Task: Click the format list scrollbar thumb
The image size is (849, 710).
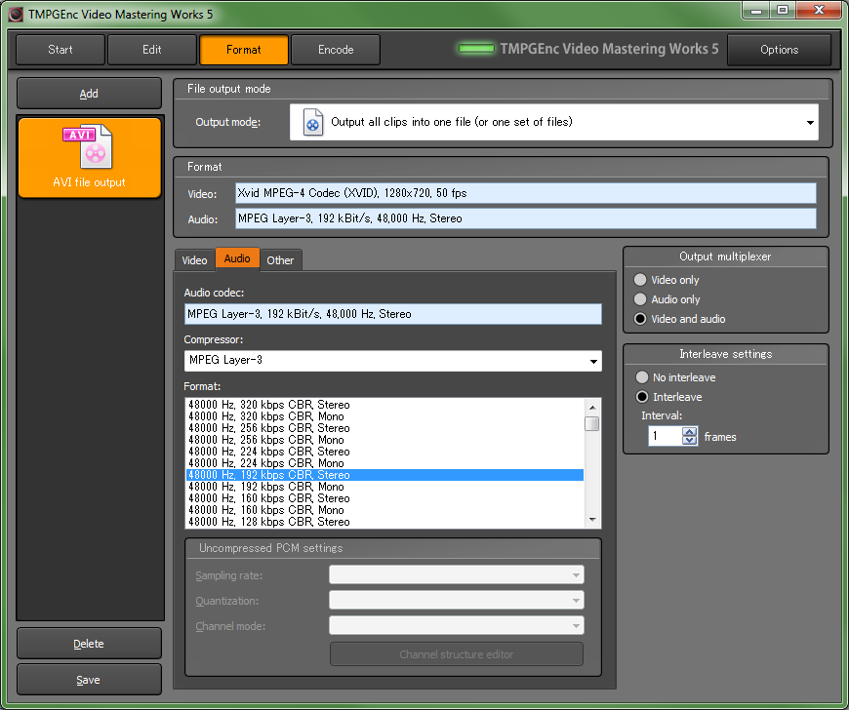Action: pyautogui.click(x=592, y=423)
